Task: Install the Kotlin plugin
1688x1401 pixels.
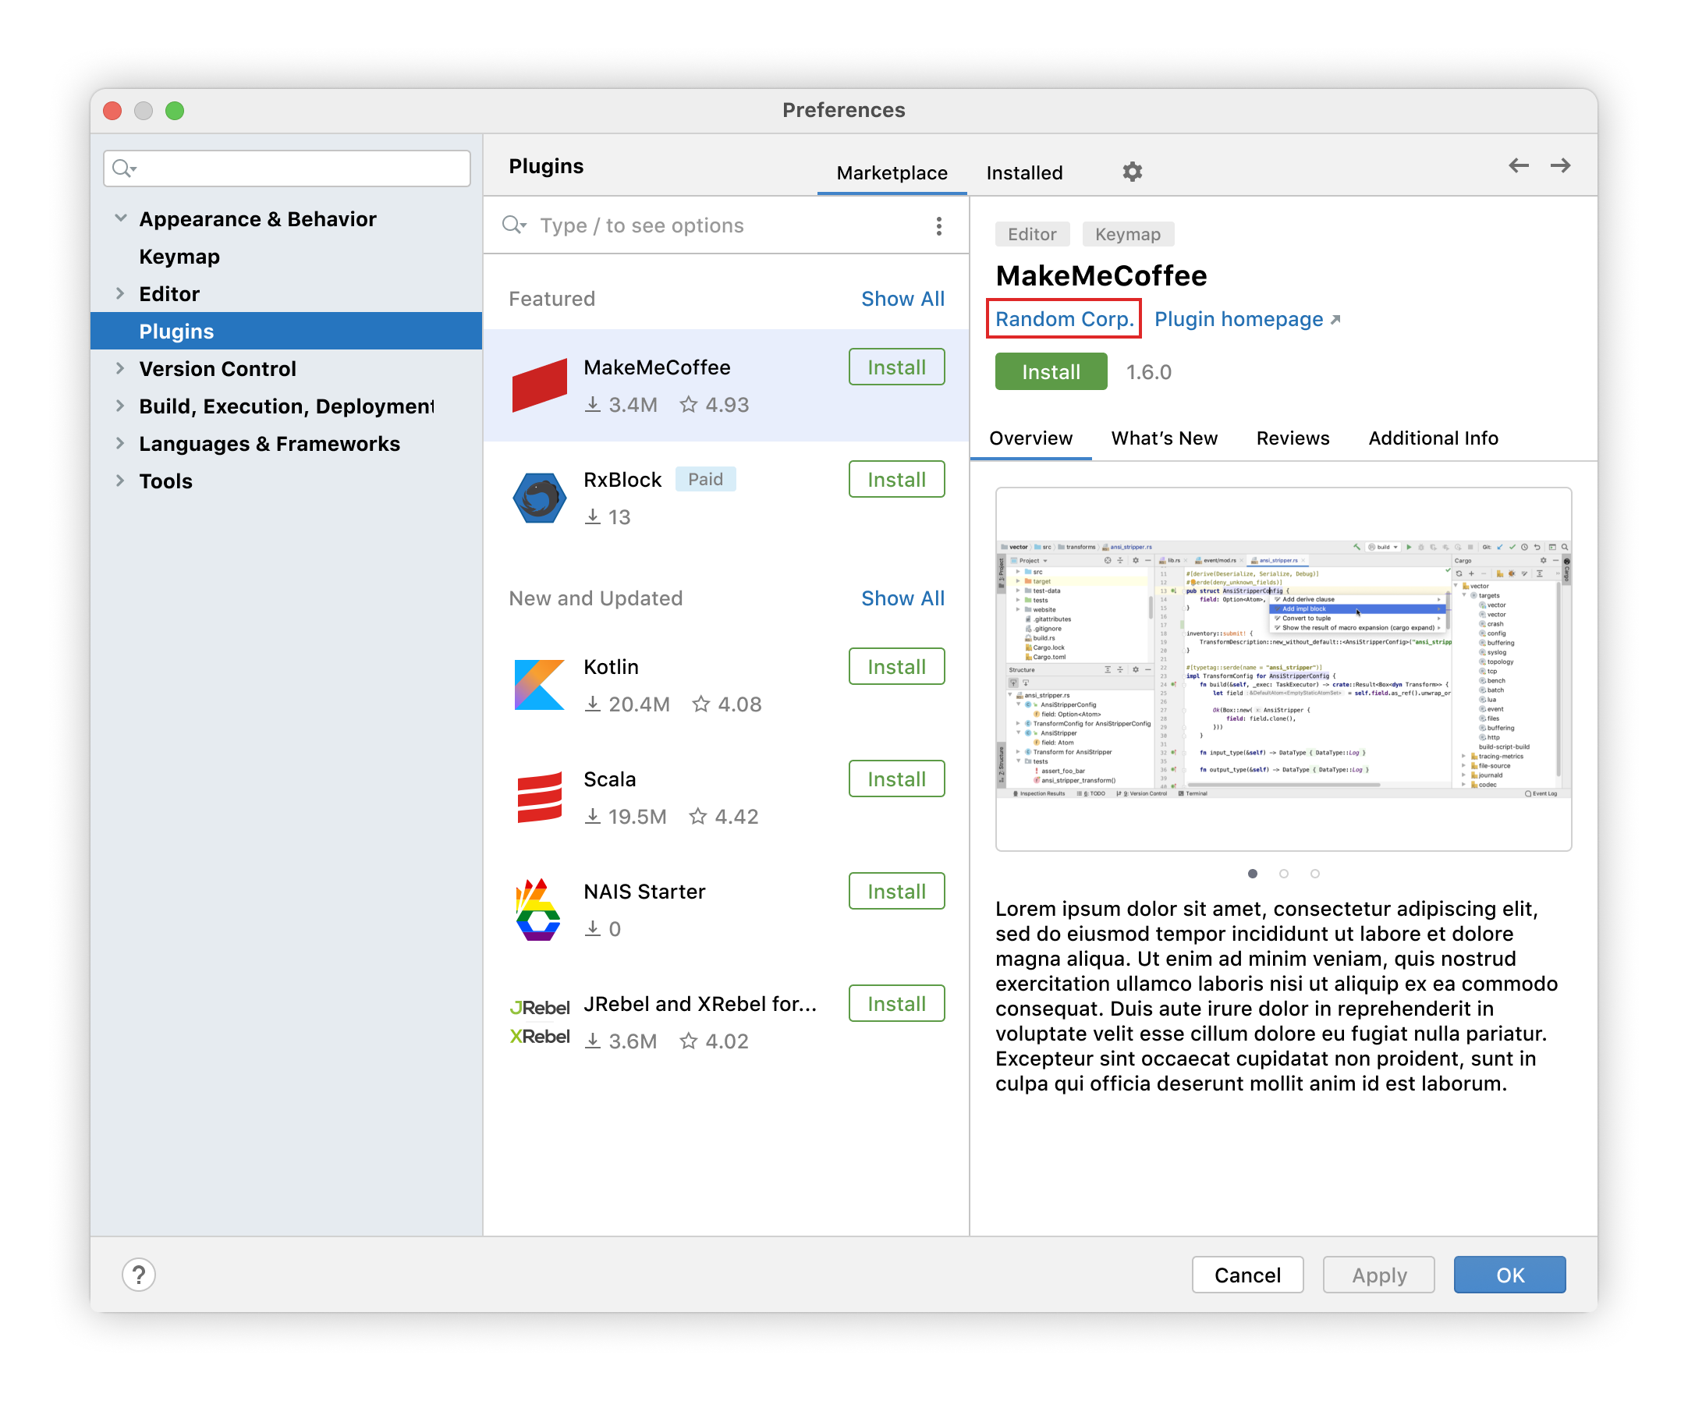Action: [896, 667]
